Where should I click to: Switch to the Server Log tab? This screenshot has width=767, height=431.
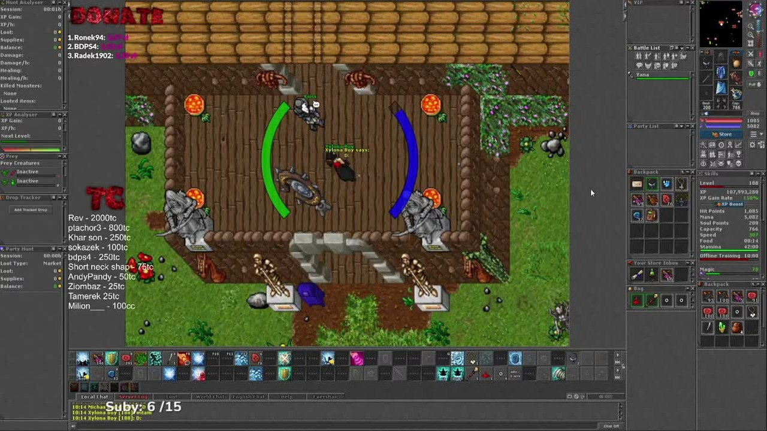pos(133,397)
